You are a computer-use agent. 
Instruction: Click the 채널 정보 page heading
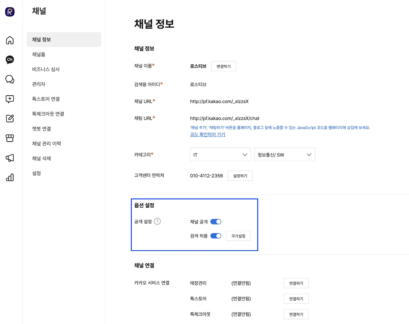(154, 24)
